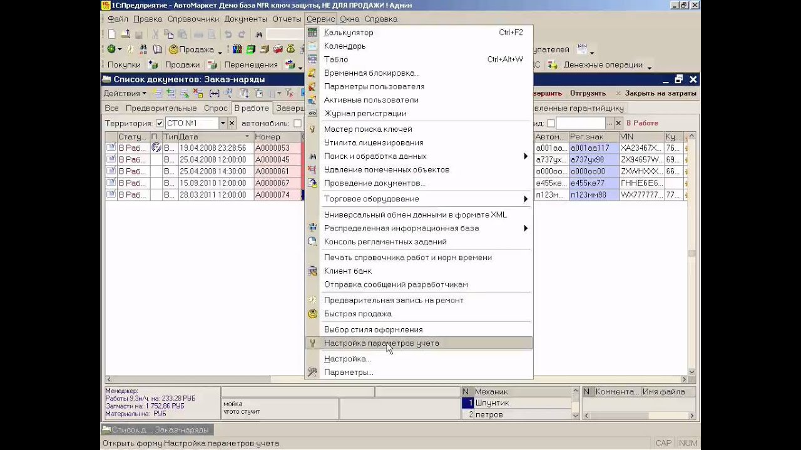Click the add by copying list icon

click(x=170, y=93)
